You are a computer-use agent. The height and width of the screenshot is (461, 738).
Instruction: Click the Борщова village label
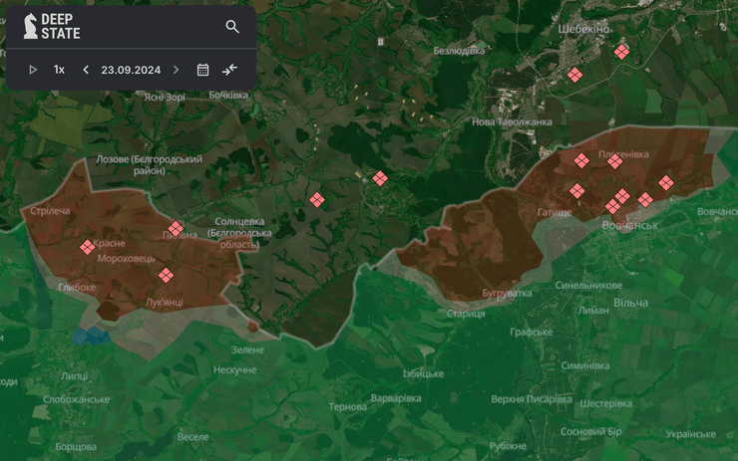tap(76, 446)
